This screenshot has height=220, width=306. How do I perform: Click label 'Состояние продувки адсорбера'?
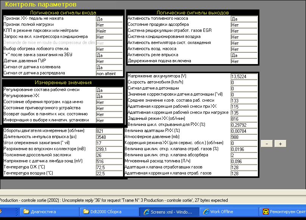click(158, 24)
